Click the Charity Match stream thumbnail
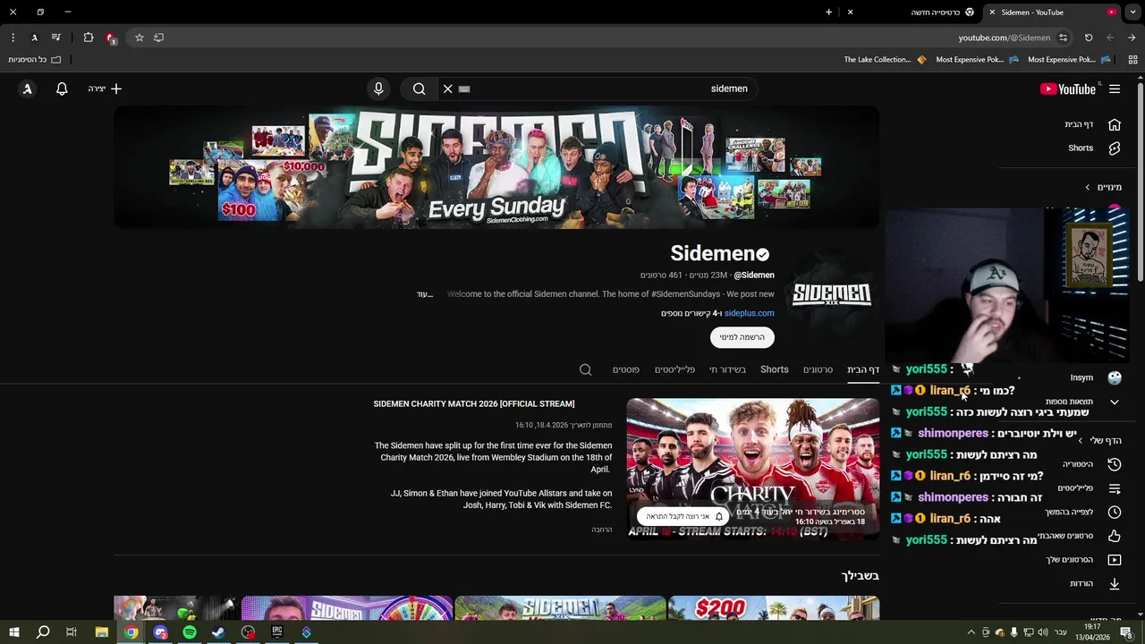This screenshot has width=1145, height=644. coord(753,470)
